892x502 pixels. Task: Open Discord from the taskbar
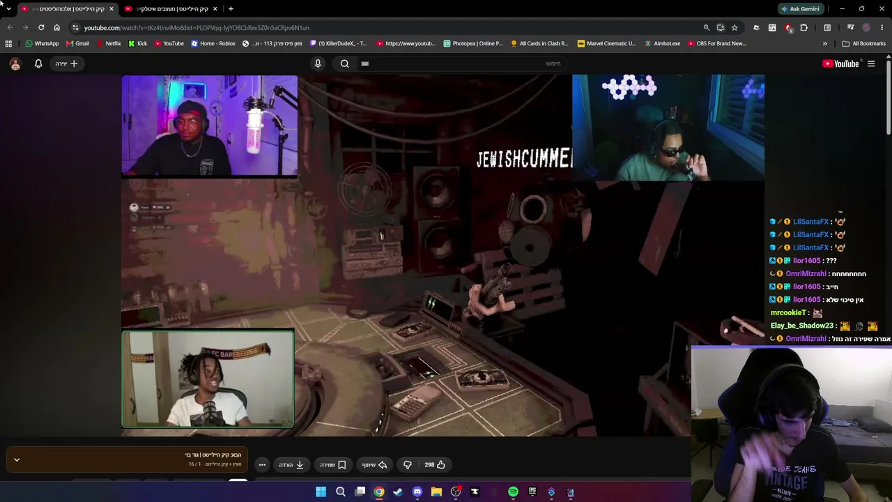click(x=417, y=492)
